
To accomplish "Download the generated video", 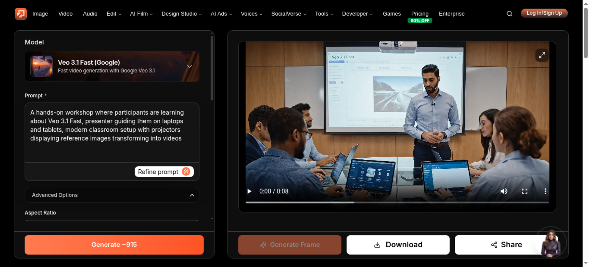I will pyautogui.click(x=398, y=245).
